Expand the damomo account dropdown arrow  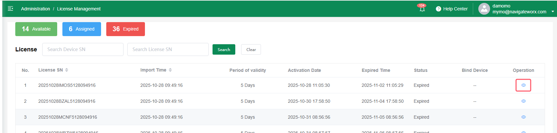552,12
